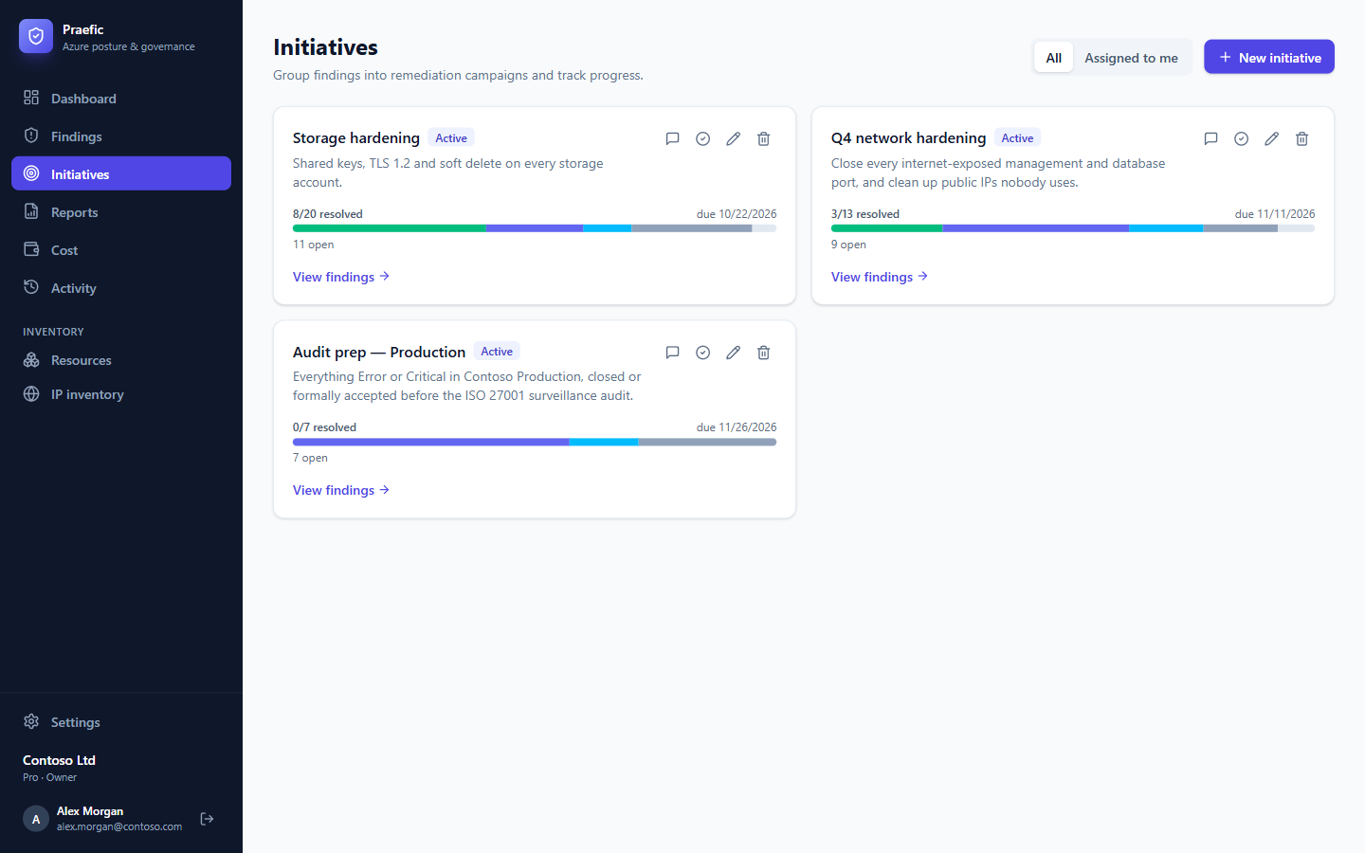Viewport: 1365px width, 853px height.
Task: Edit the Storage hardening initiative
Action: pos(734,138)
